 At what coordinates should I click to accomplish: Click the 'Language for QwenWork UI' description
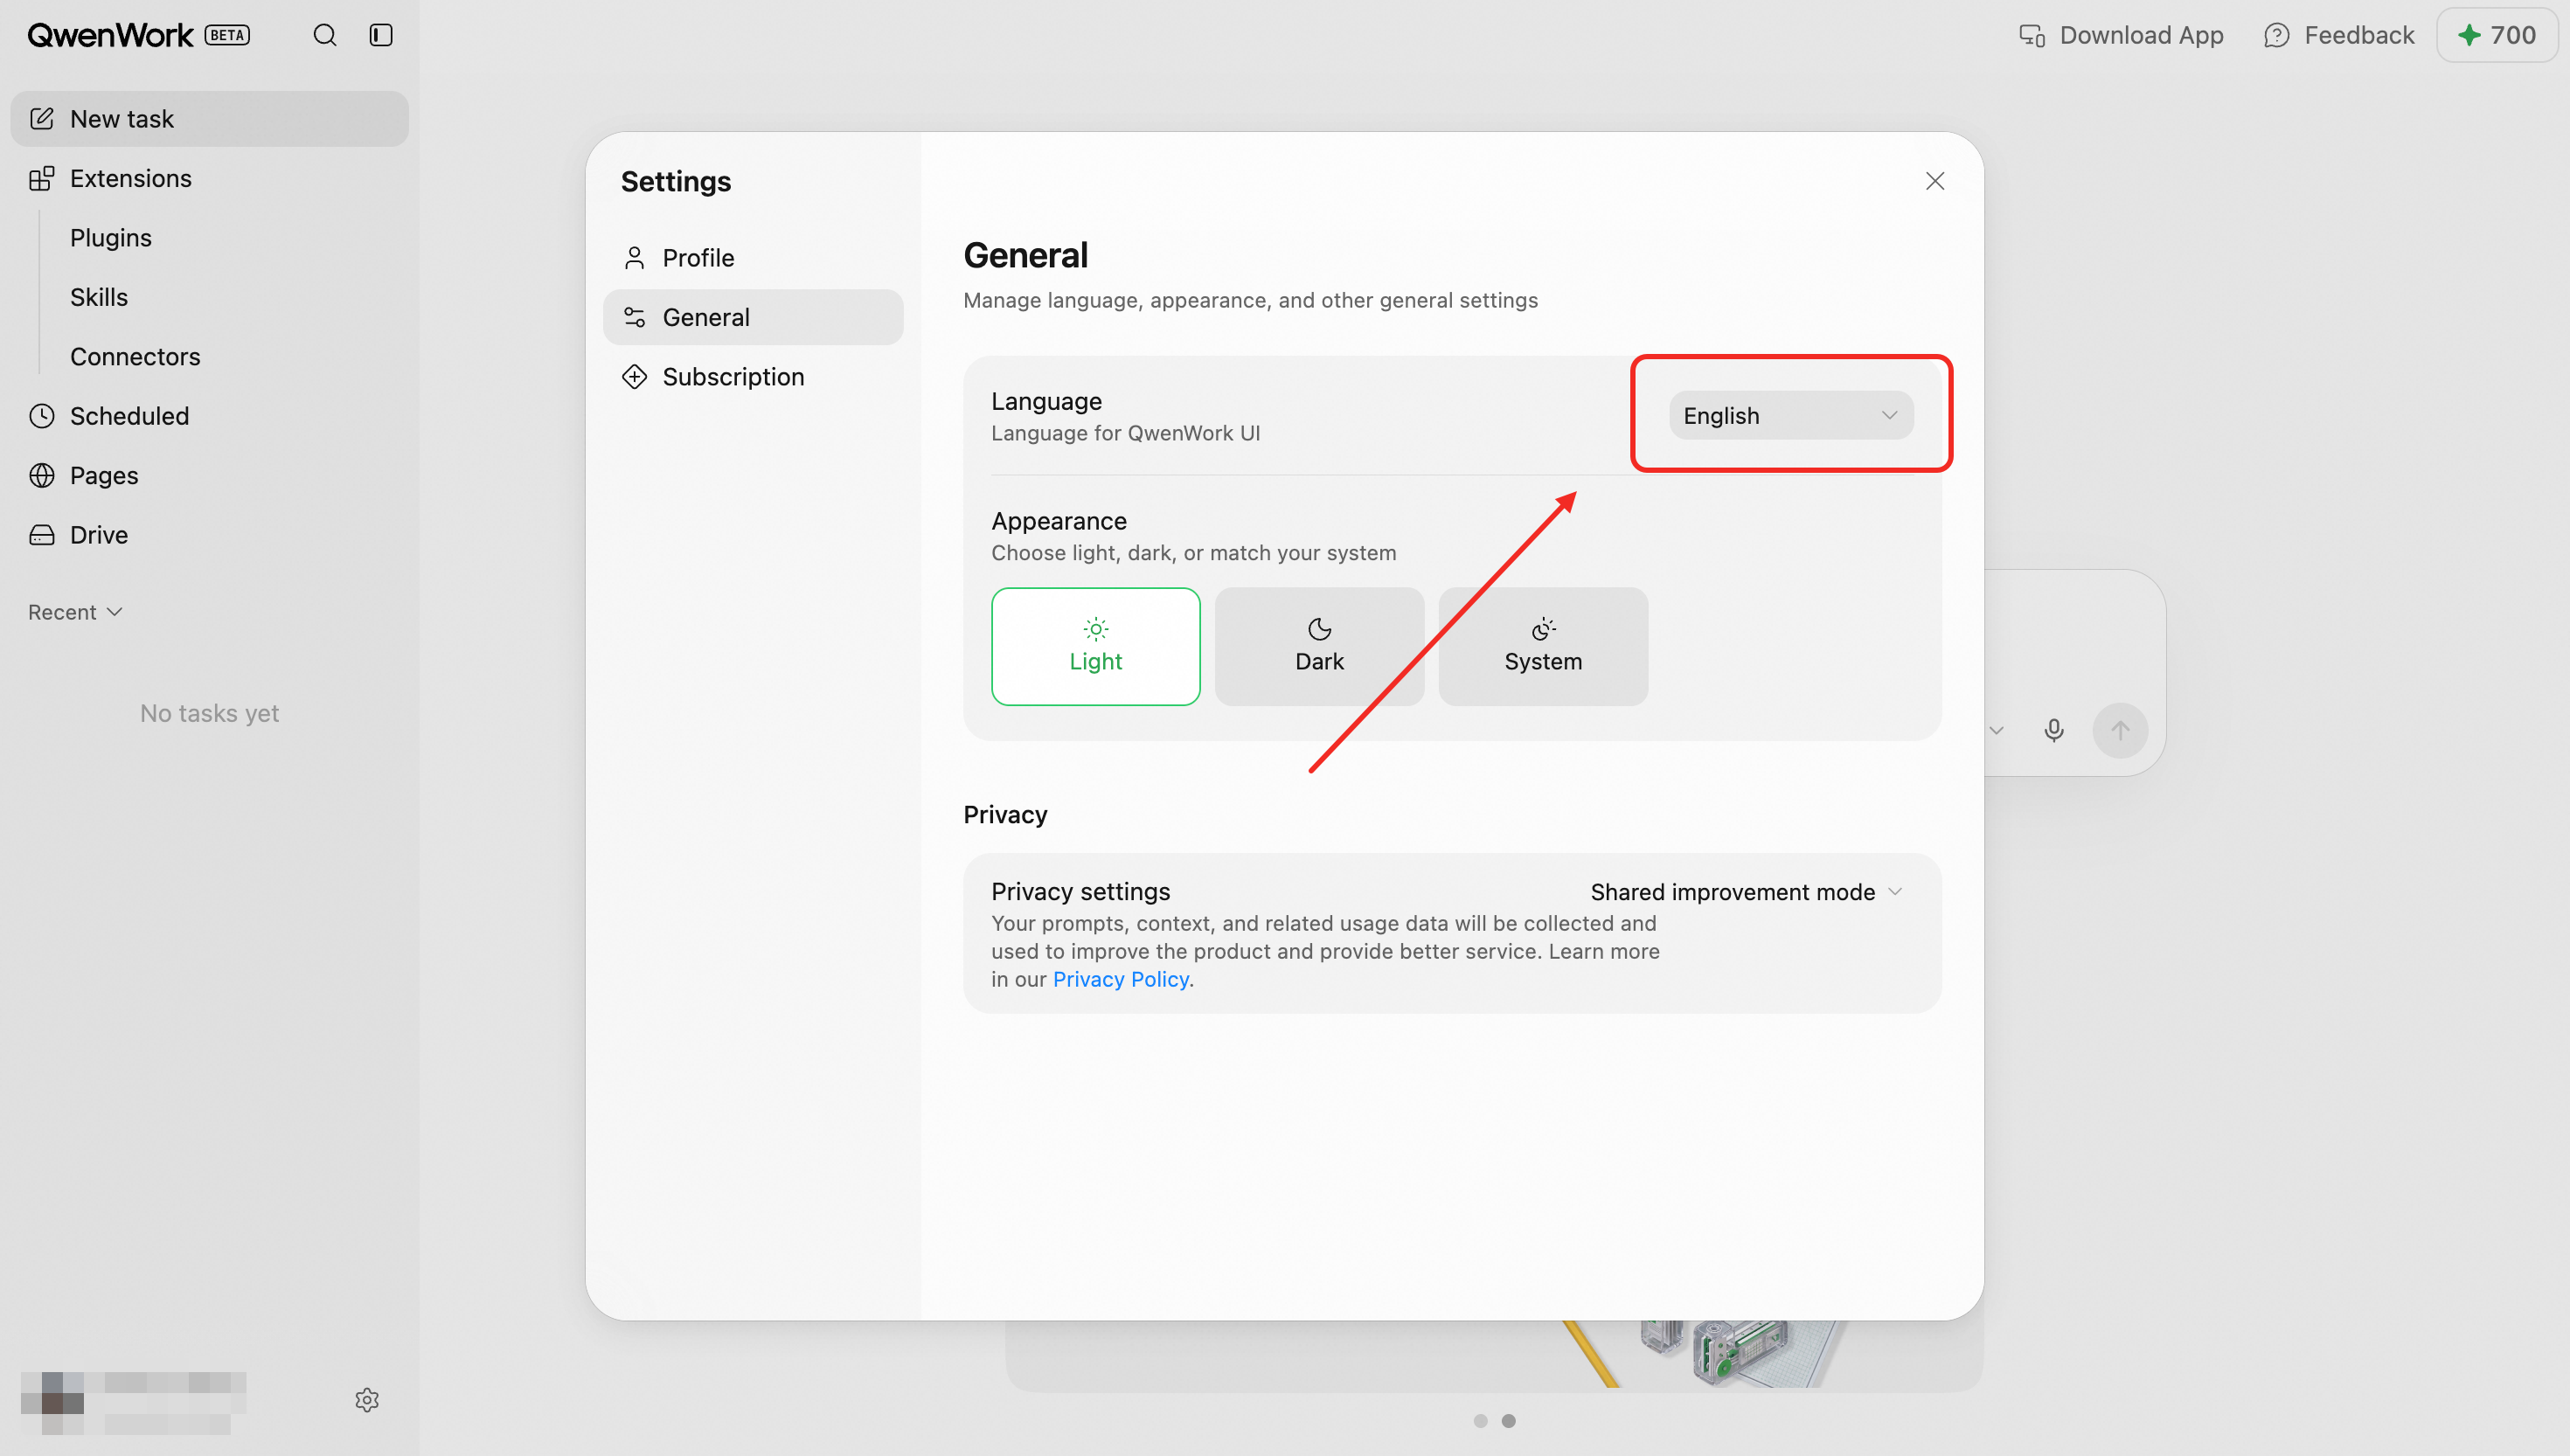click(x=1125, y=433)
